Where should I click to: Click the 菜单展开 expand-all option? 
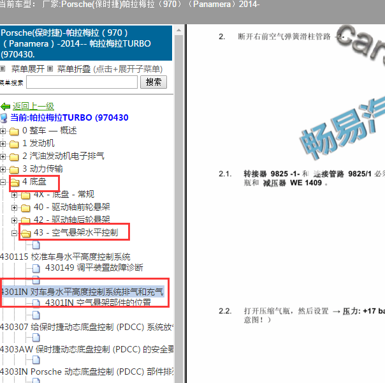(x=28, y=69)
